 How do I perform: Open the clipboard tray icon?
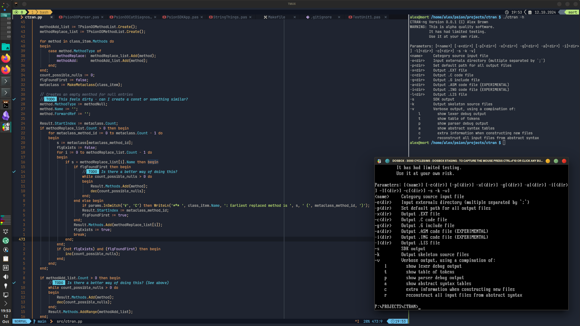click(5, 259)
